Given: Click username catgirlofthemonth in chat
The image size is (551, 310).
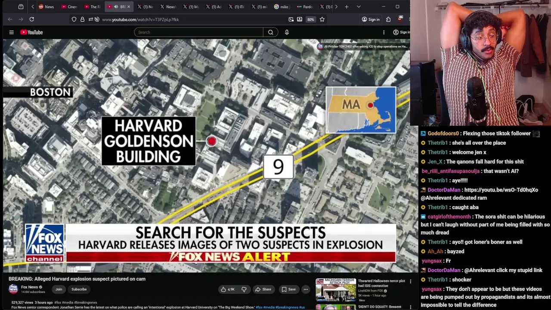Looking at the screenshot, I should [449, 217].
